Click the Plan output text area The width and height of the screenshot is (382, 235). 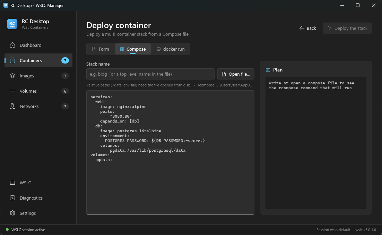316,143
